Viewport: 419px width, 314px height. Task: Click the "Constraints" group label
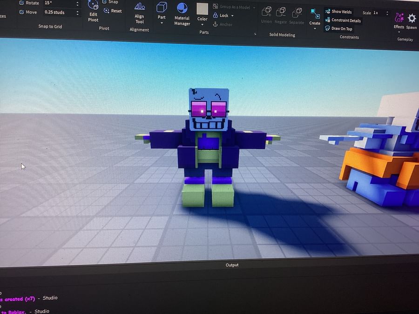click(349, 37)
